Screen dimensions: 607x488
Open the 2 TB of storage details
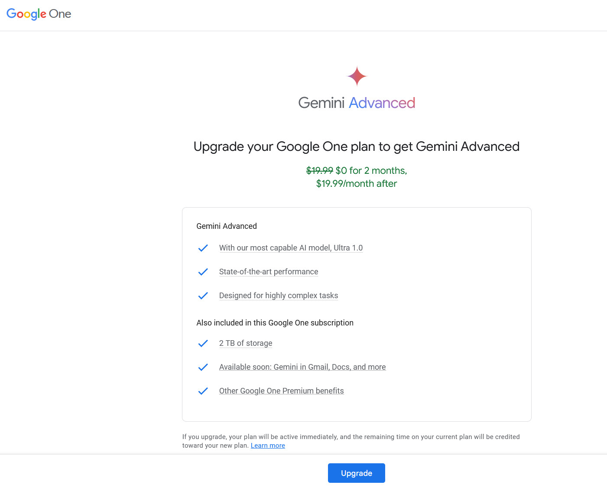click(245, 343)
